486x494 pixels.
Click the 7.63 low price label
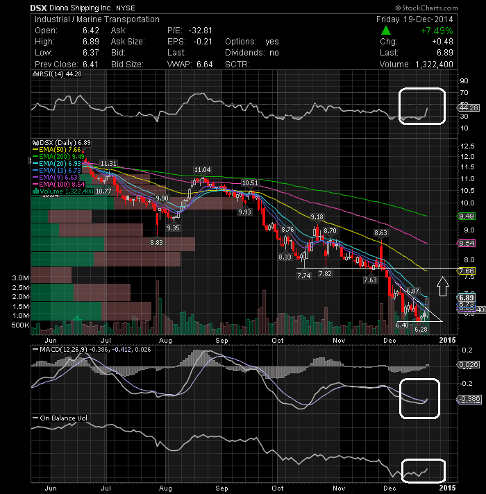[370, 280]
